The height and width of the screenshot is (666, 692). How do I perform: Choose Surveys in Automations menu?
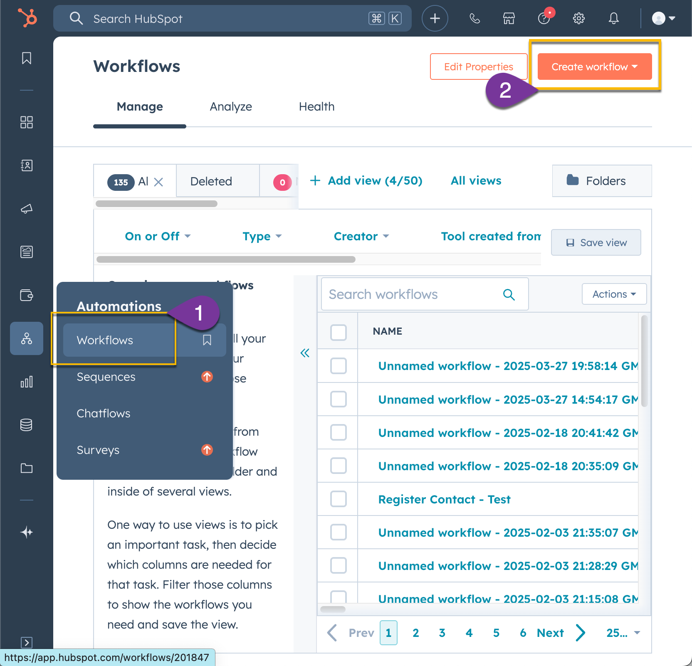point(98,450)
